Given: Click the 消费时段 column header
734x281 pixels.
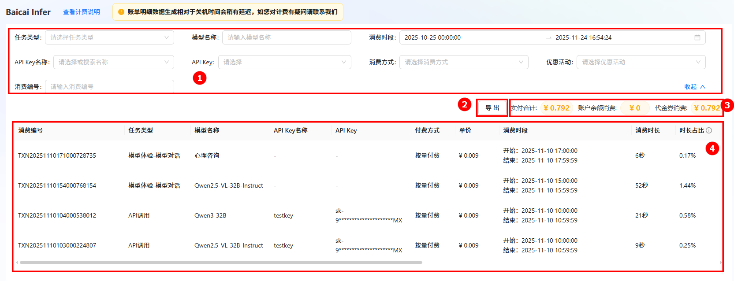Looking at the screenshot, I should click(515, 130).
